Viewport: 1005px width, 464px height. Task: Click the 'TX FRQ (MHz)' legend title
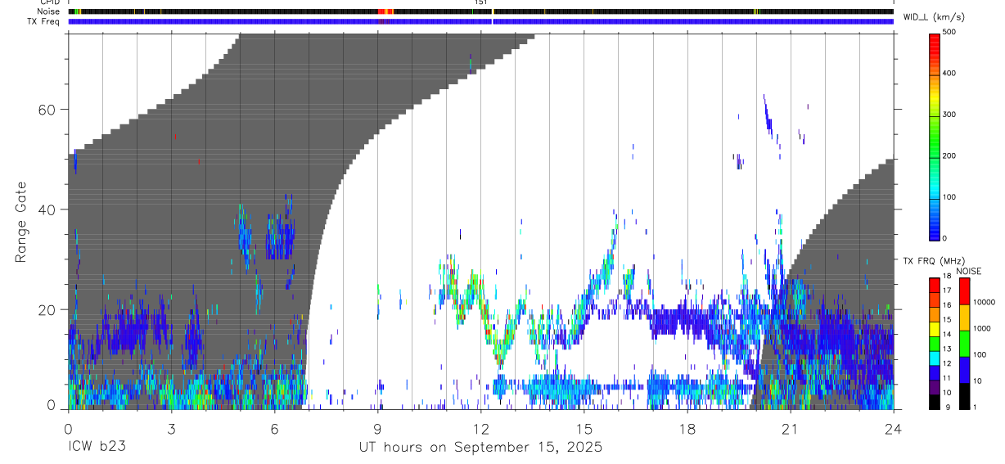coord(933,261)
